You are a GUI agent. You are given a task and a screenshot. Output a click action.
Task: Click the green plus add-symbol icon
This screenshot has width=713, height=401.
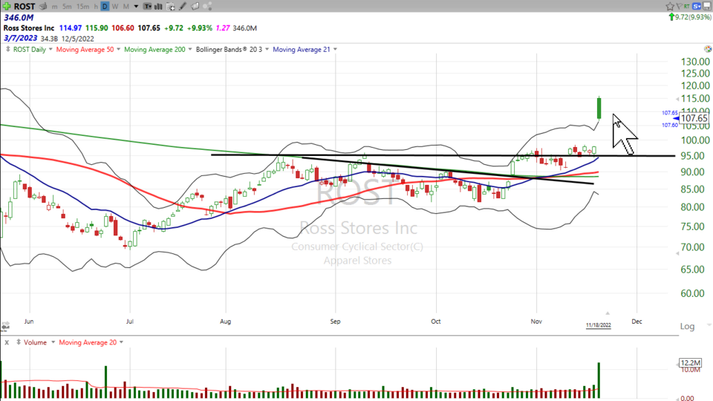tap(7, 7)
